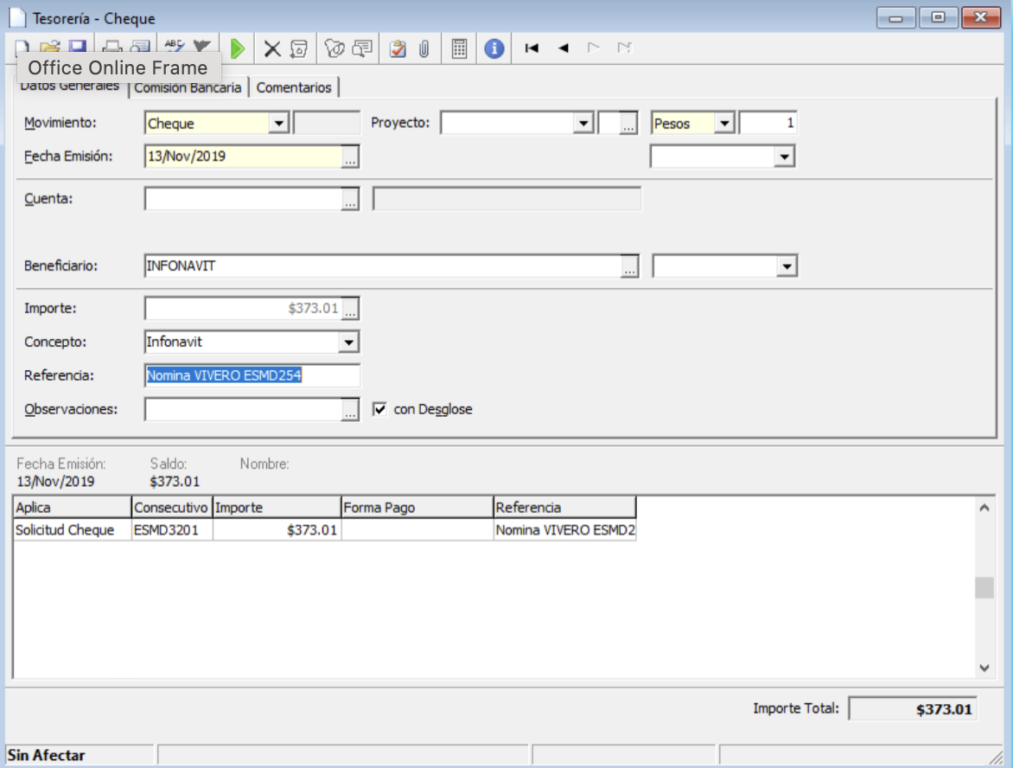Screen dimensions: 1013x768
Task: Click the $373.01 importe grid cell
Action: pos(277,530)
